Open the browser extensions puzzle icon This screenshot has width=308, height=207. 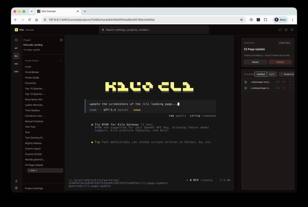coord(266,20)
